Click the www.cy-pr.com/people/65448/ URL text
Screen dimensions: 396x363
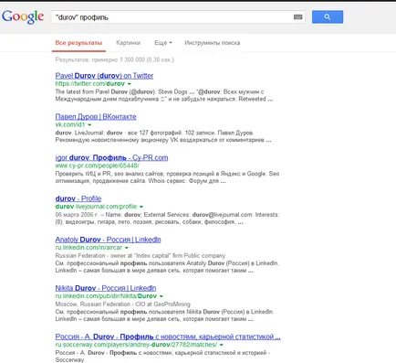[x=97, y=165]
